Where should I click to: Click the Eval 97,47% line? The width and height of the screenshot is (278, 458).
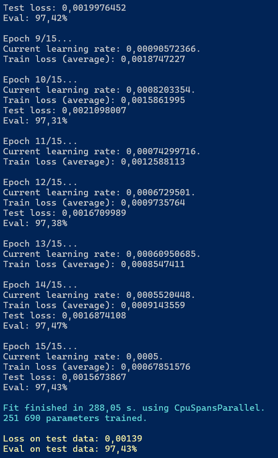point(35,326)
